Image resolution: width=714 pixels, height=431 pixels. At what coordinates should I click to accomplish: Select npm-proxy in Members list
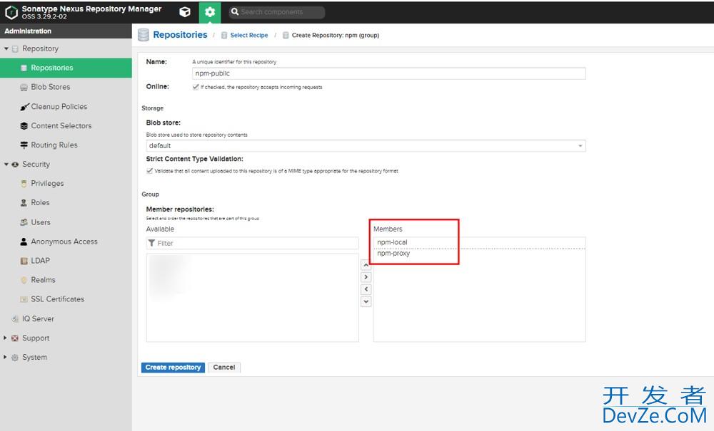[x=479, y=254]
